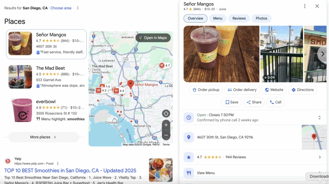Click Order pickup button

point(206,90)
